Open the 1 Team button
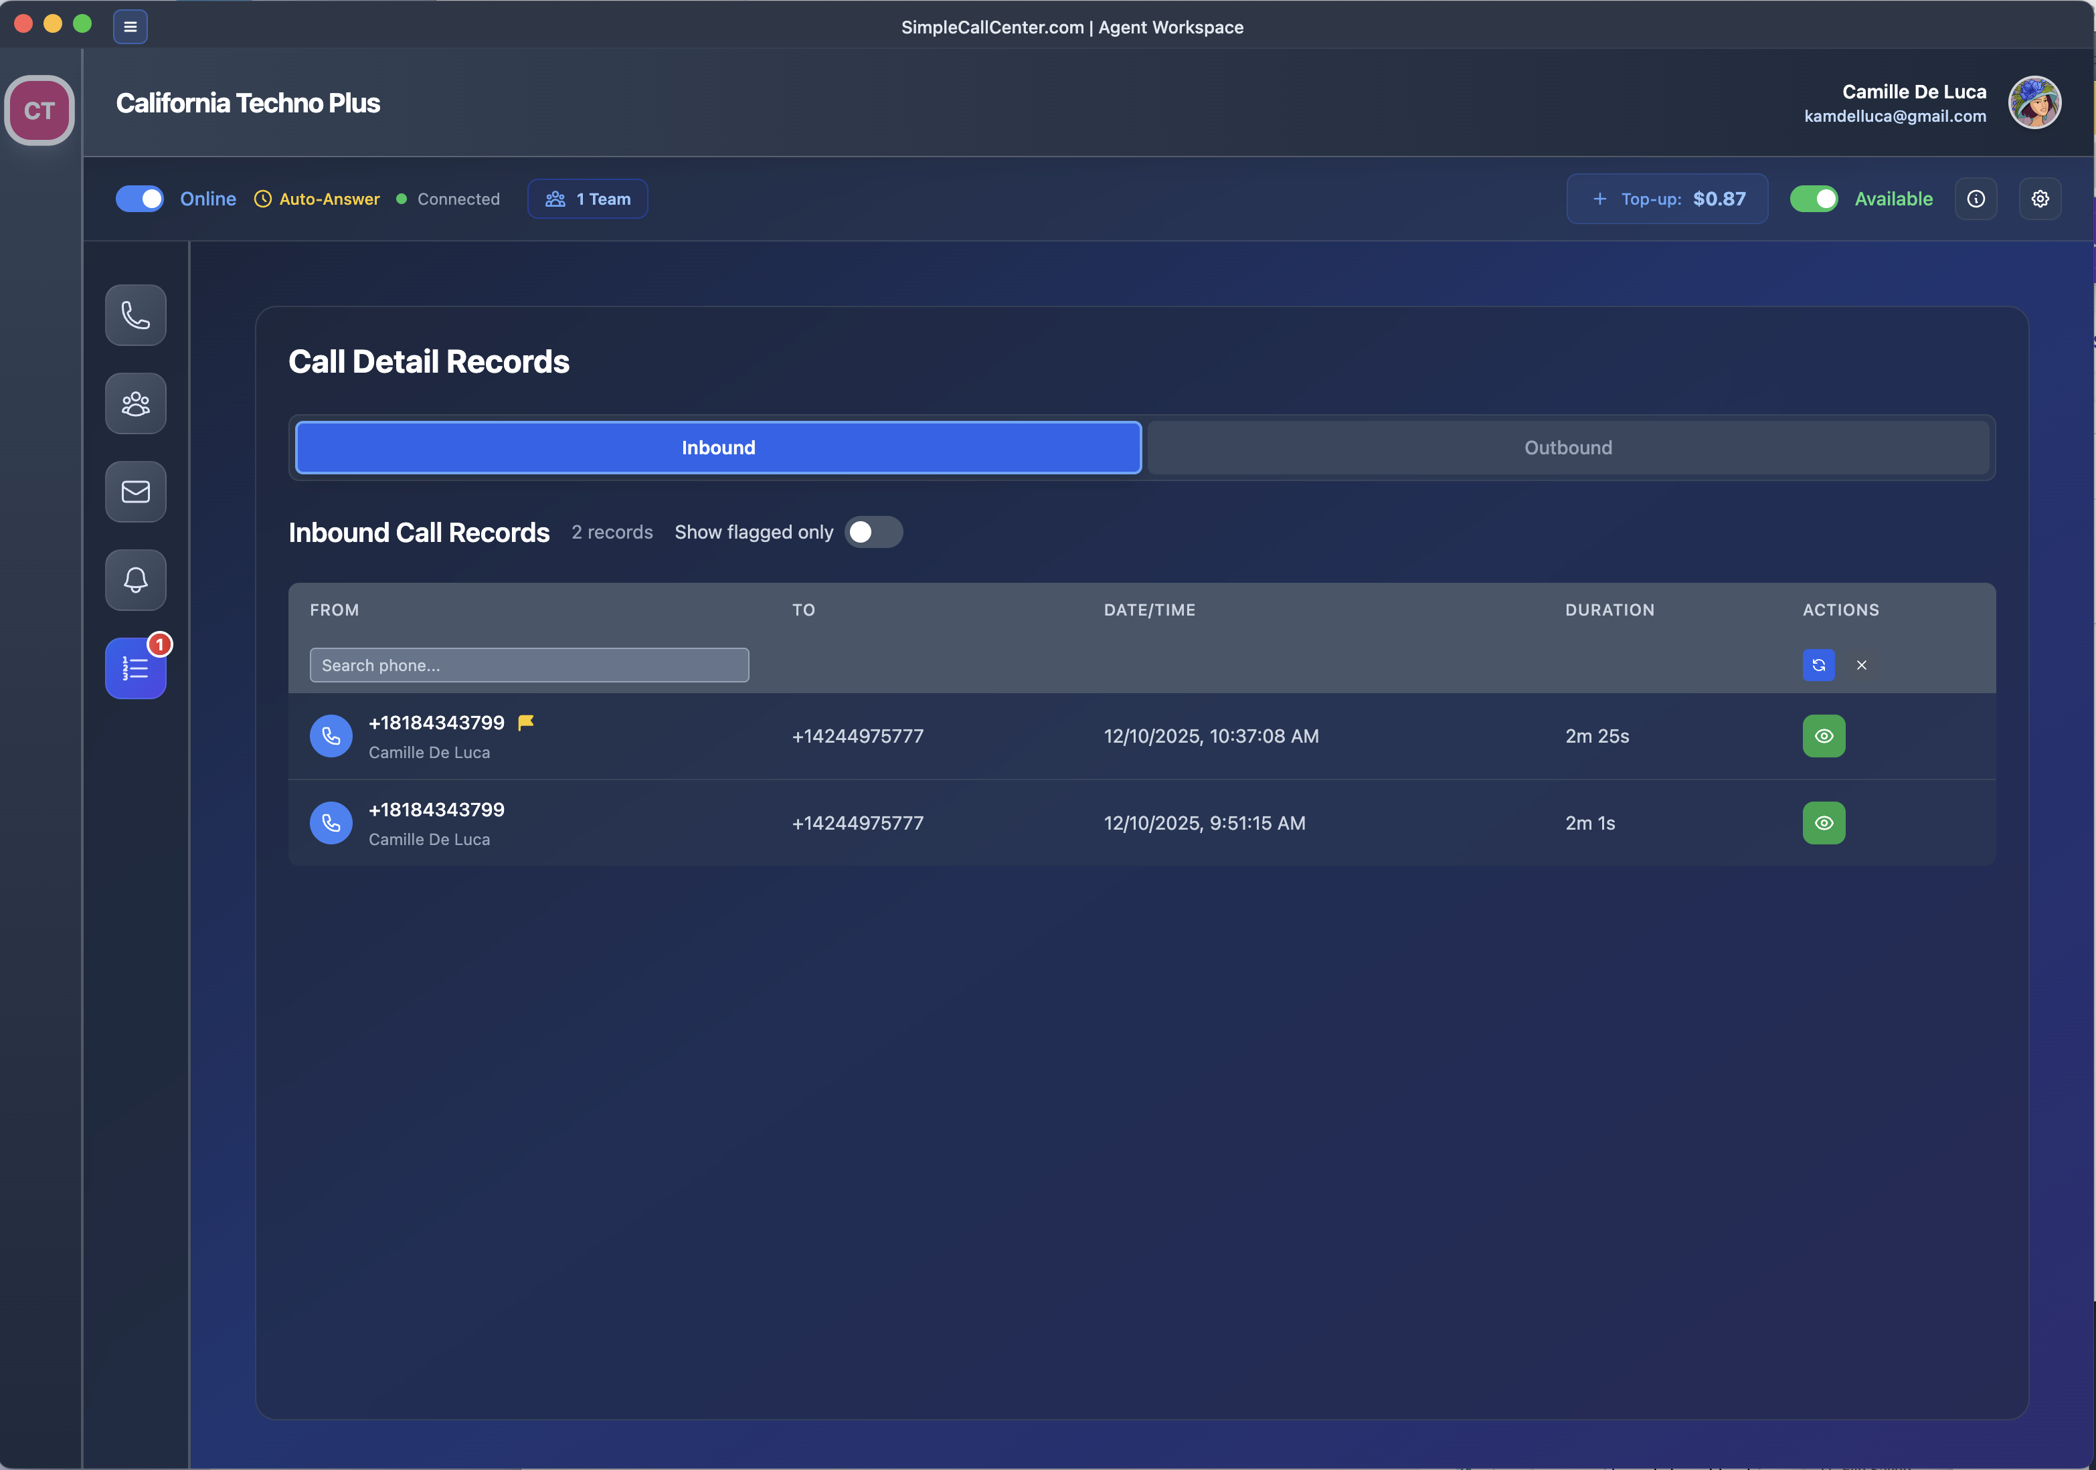 pos(587,198)
